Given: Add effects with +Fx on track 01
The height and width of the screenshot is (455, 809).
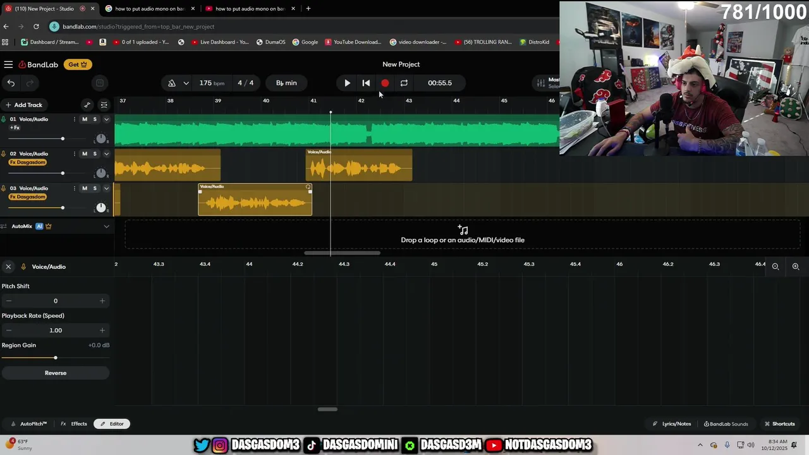Looking at the screenshot, I should click(x=15, y=128).
